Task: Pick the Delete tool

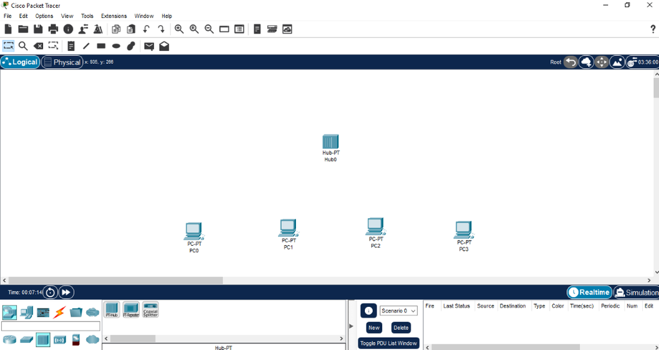Action: (38, 46)
